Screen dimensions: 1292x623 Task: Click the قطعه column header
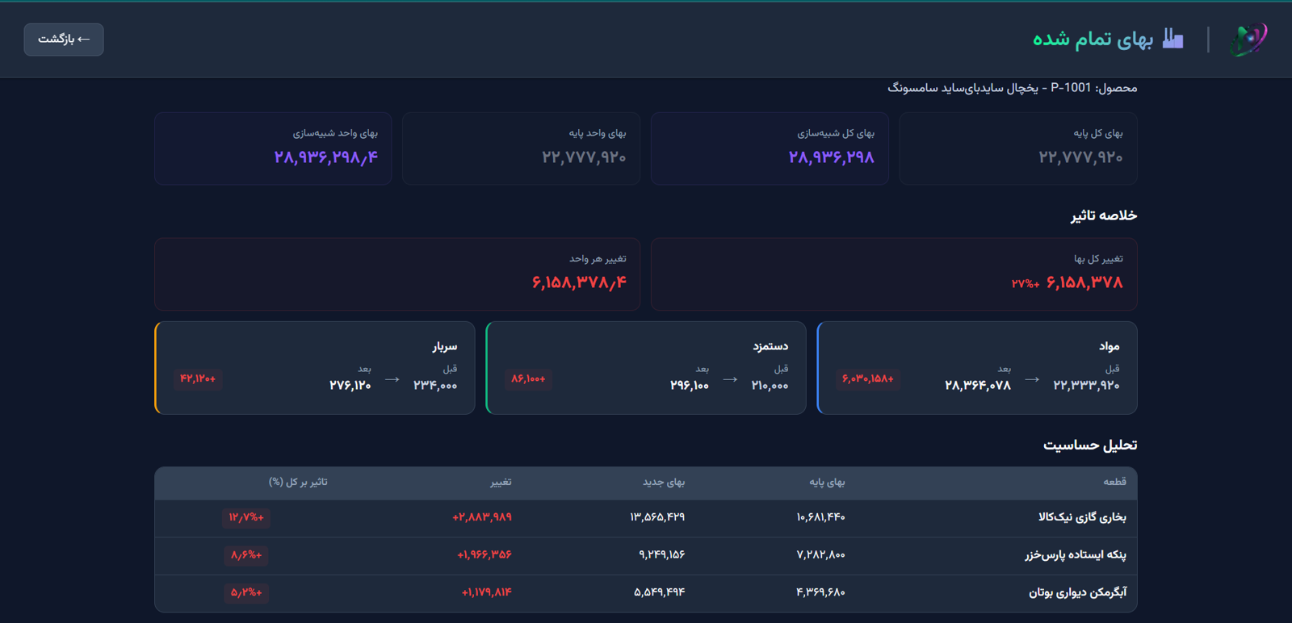coord(1114,482)
